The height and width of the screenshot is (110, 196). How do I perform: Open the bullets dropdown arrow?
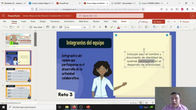(x=135, y=27)
